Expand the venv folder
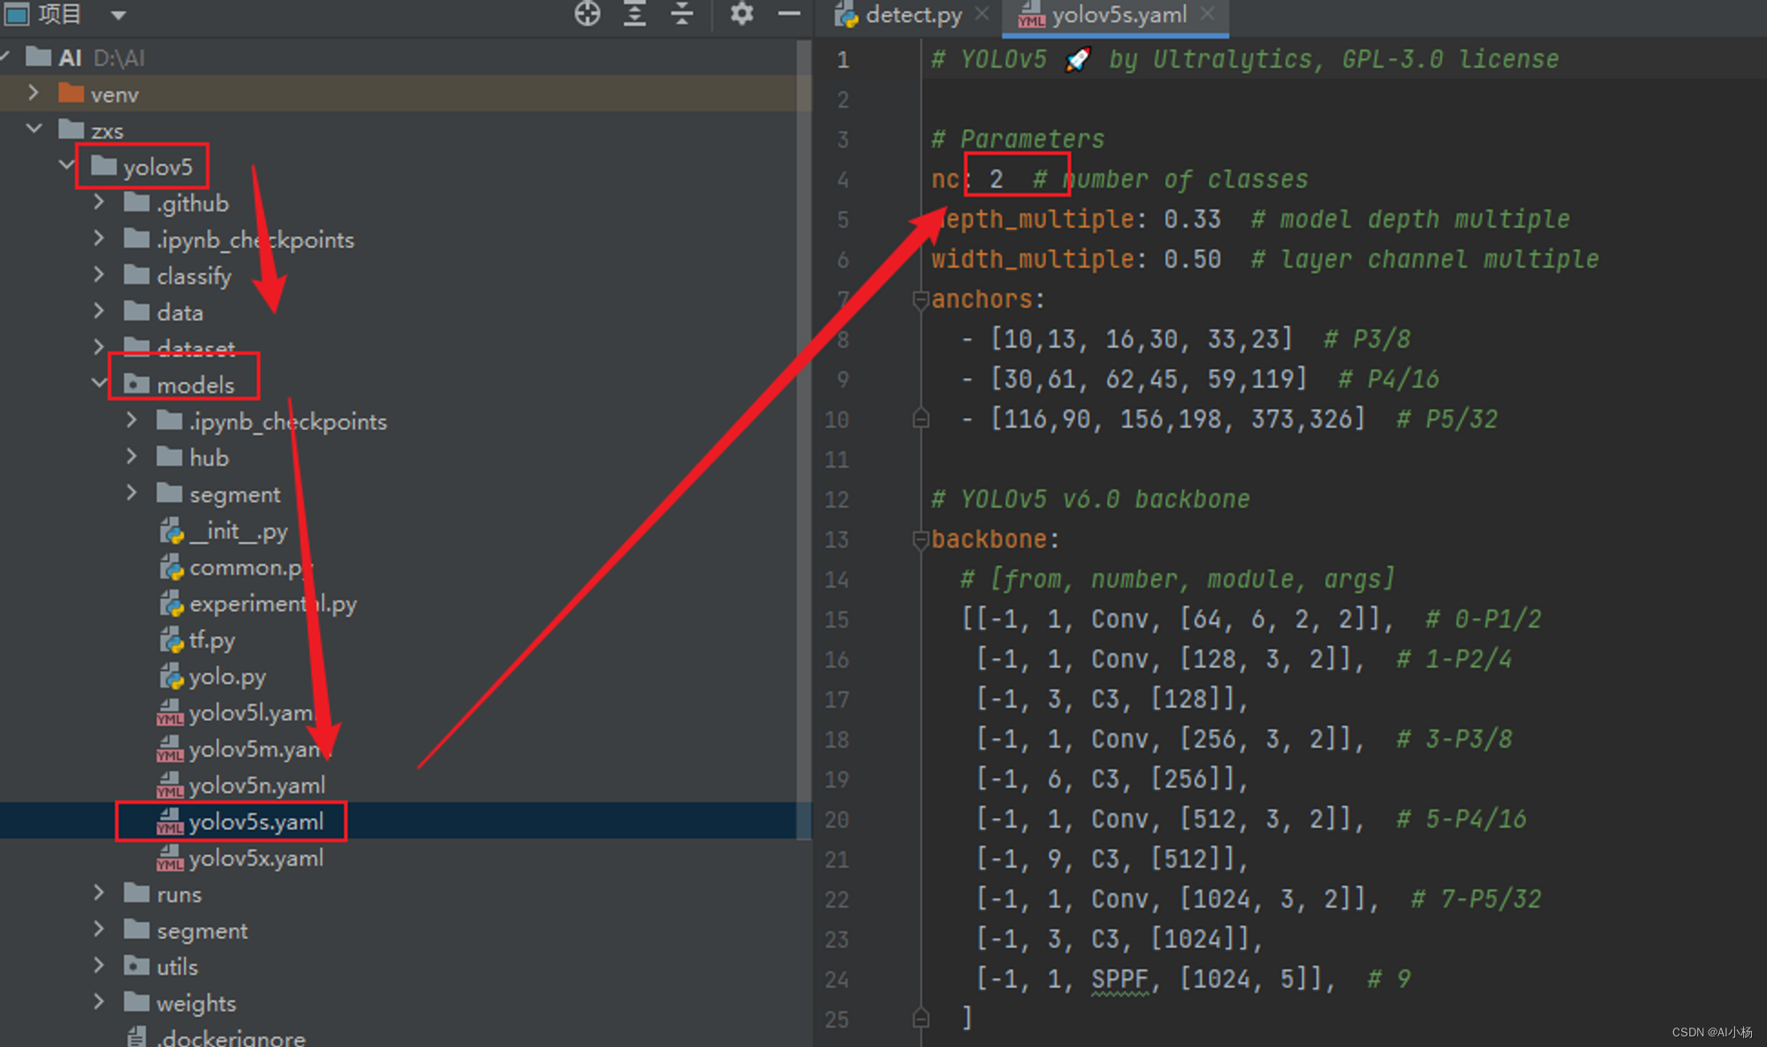This screenshot has height=1047, width=1767. (34, 93)
